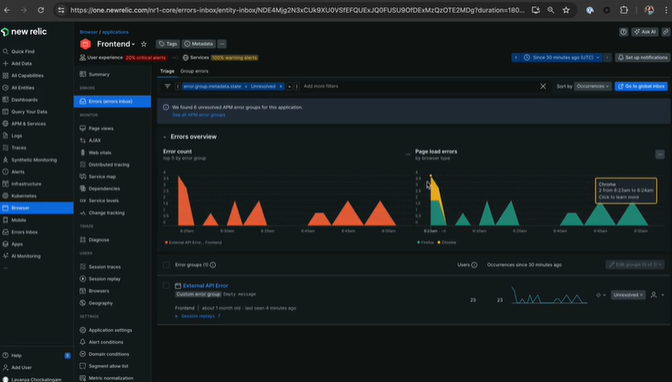Screen dimensions: 672x382
Task: Open the Summary page
Action: click(x=99, y=75)
